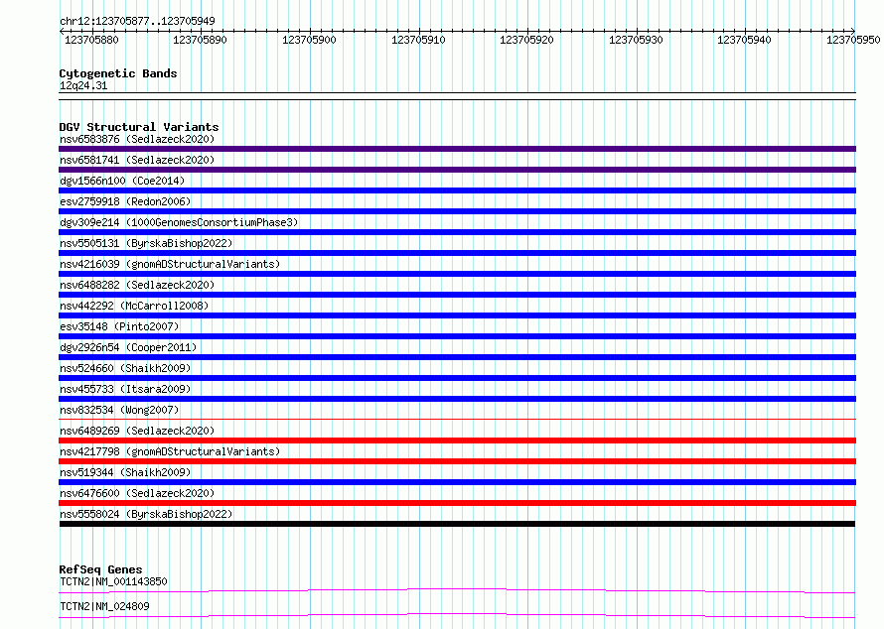This screenshot has width=884, height=629.
Task: Select the magenta track under TCTN2|NM_024809
Action: (457, 615)
